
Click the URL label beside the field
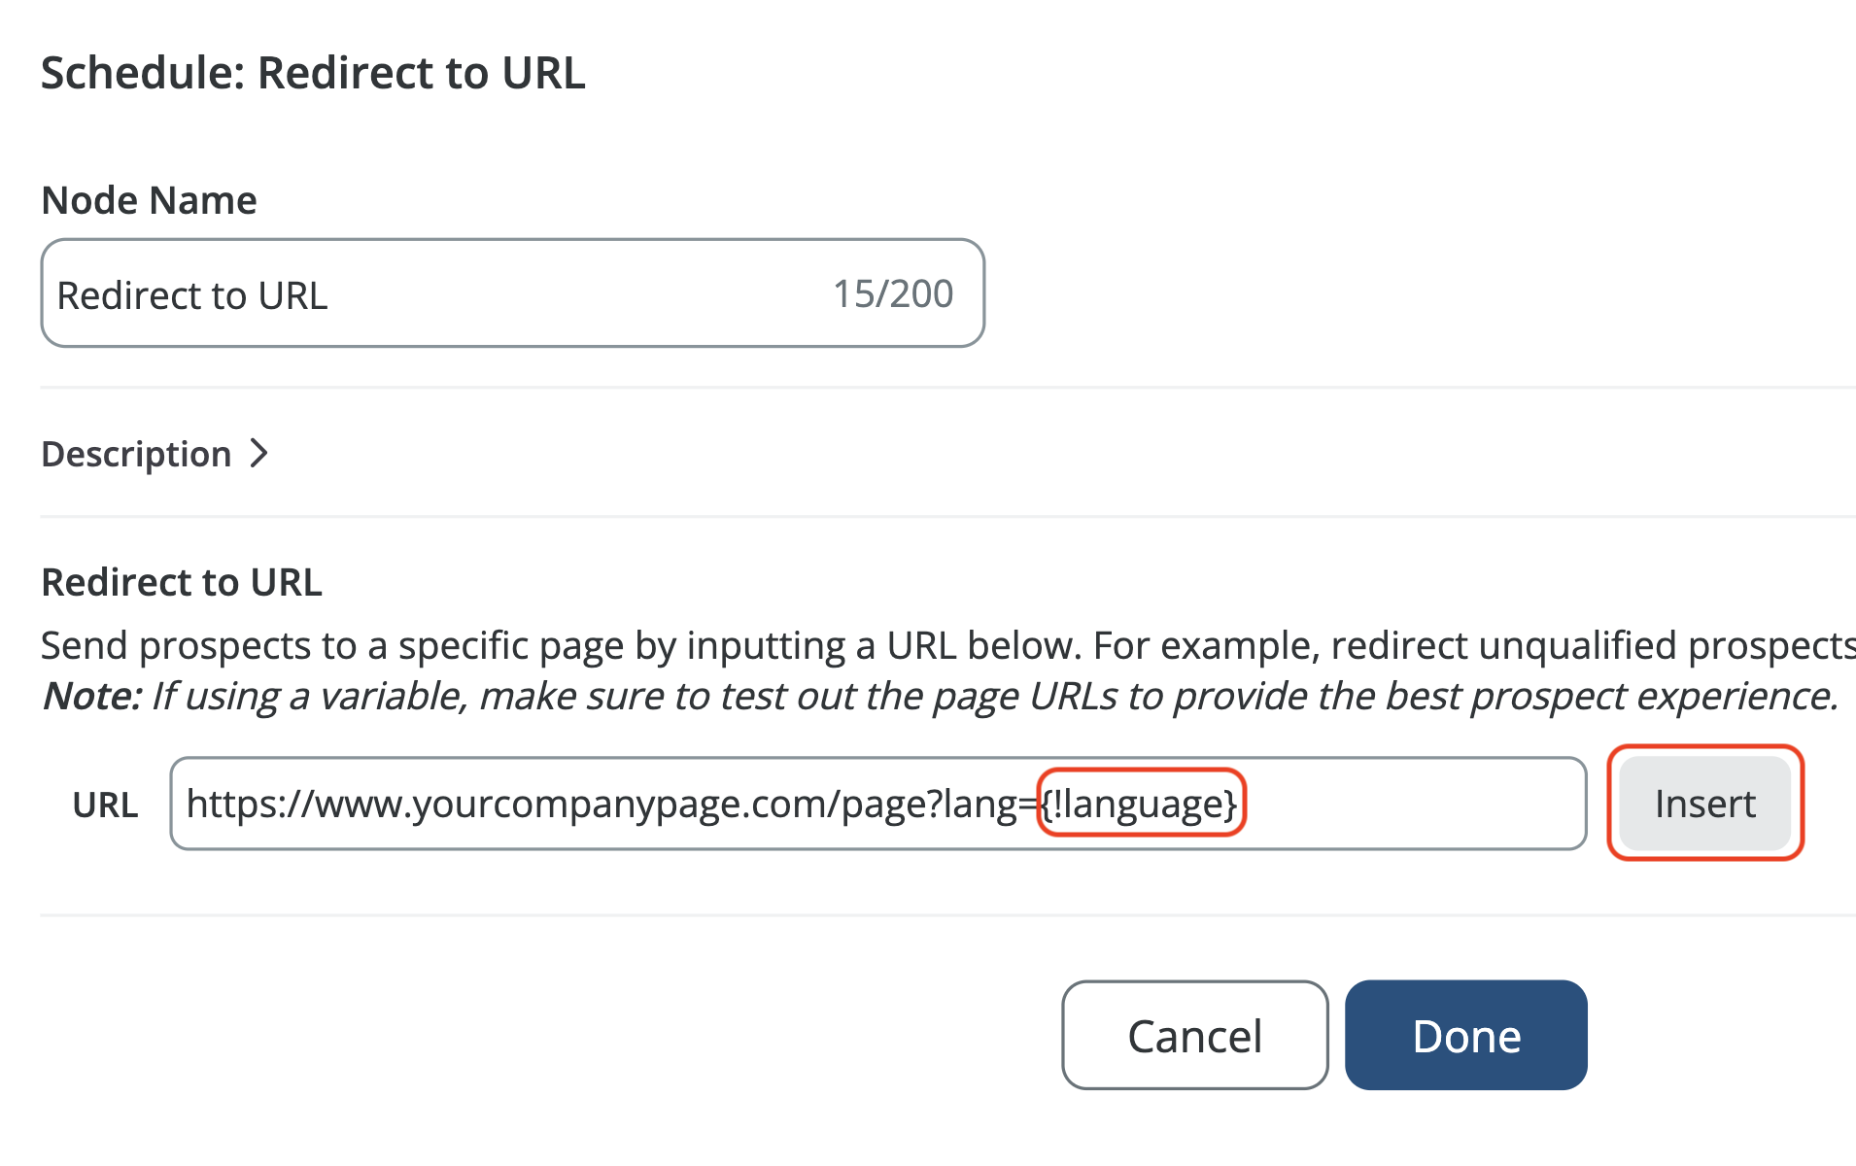tap(105, 805)
